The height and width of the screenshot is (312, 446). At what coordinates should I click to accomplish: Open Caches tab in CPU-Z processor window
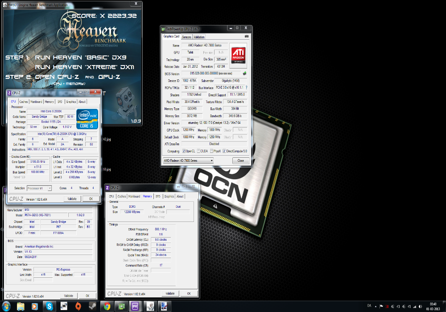(x=24, y=102)
